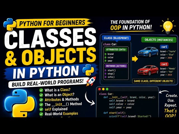This screenshot has height=134, width=179.
Task: Click the 'ATTRIBUTES (DATA)' green header
Action: (x=116, y=50)
